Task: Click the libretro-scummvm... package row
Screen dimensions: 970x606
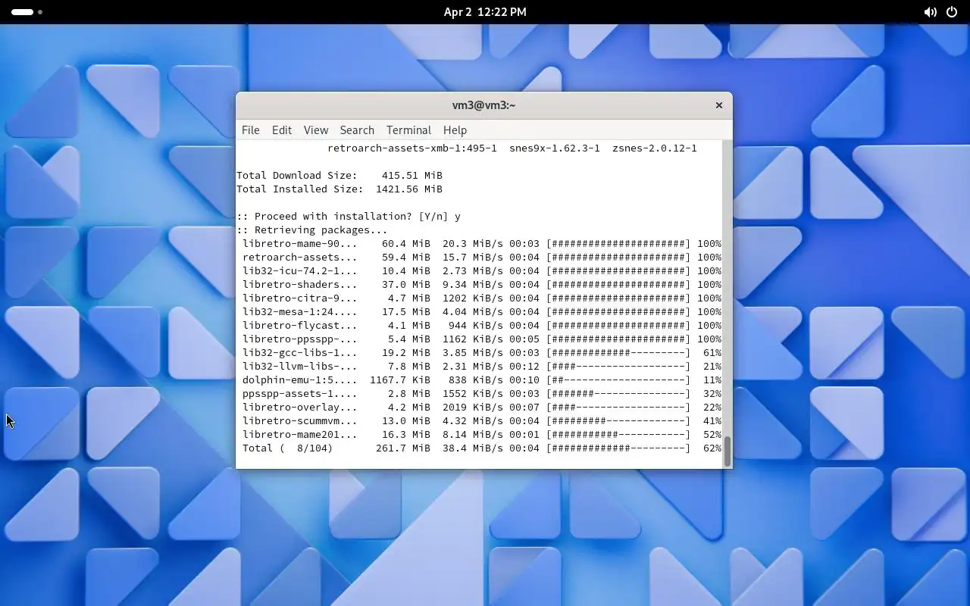Action: (482, 421)
